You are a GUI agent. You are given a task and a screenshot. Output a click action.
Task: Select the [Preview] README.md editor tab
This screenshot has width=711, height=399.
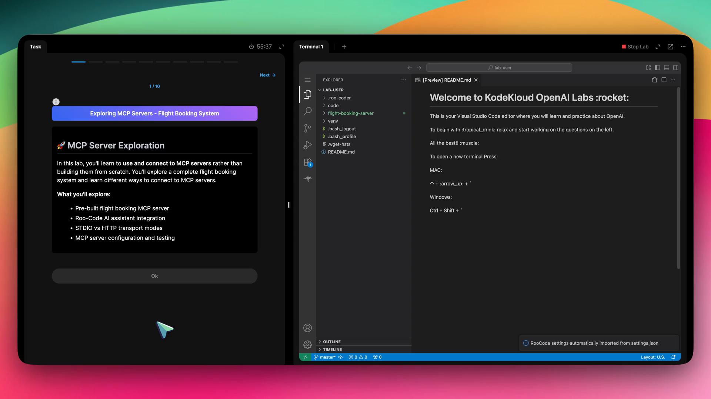click(447, 80)
